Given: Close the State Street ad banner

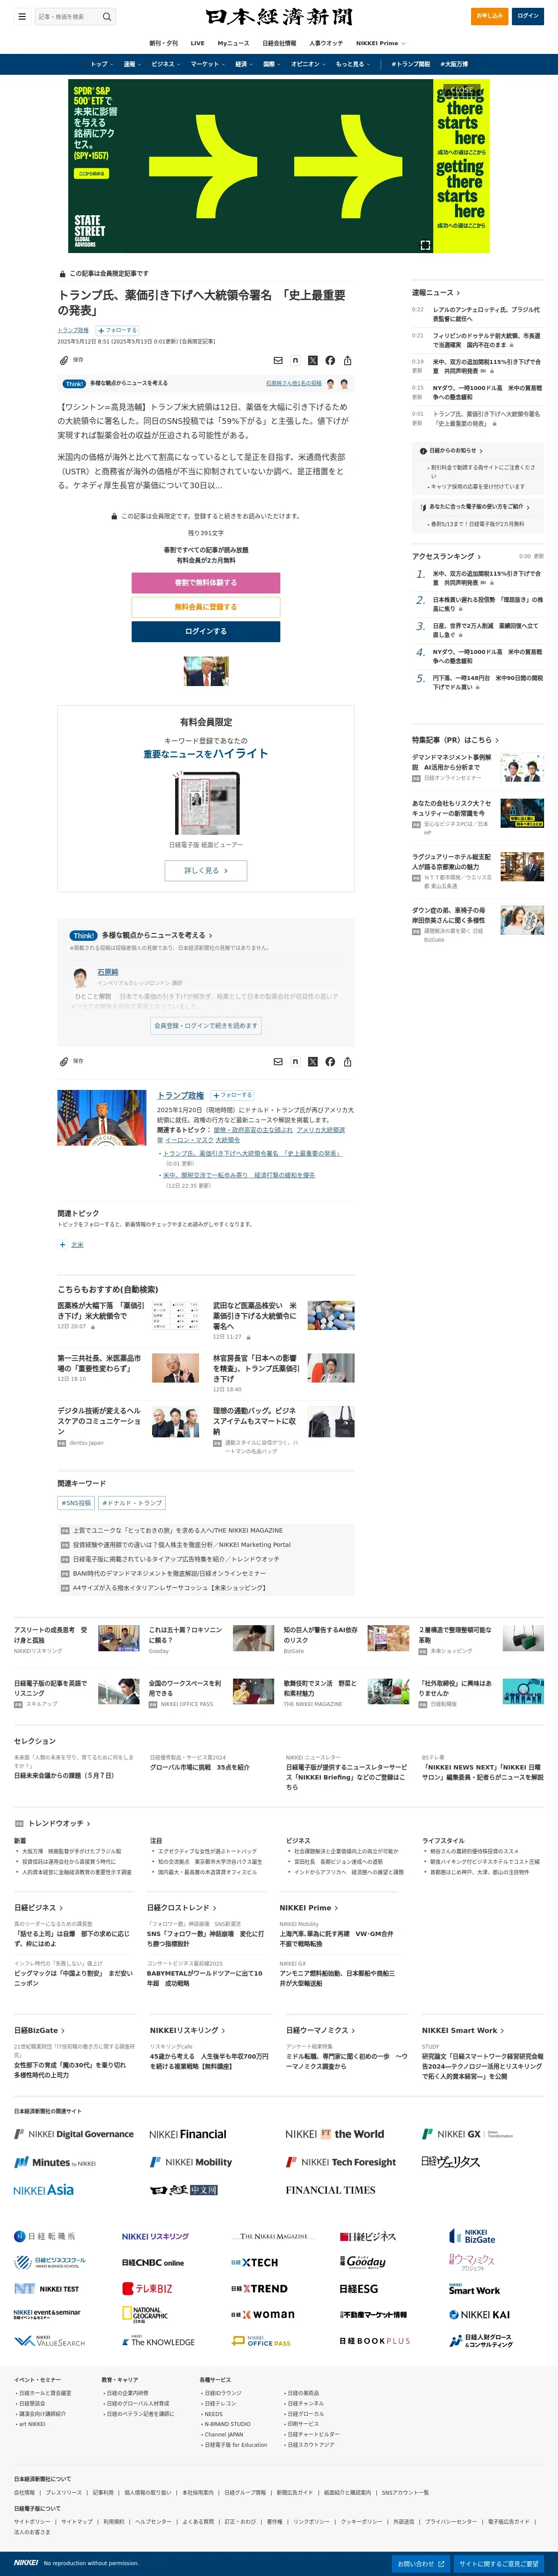Looking at the screenshot, I should tap(461, 90).
